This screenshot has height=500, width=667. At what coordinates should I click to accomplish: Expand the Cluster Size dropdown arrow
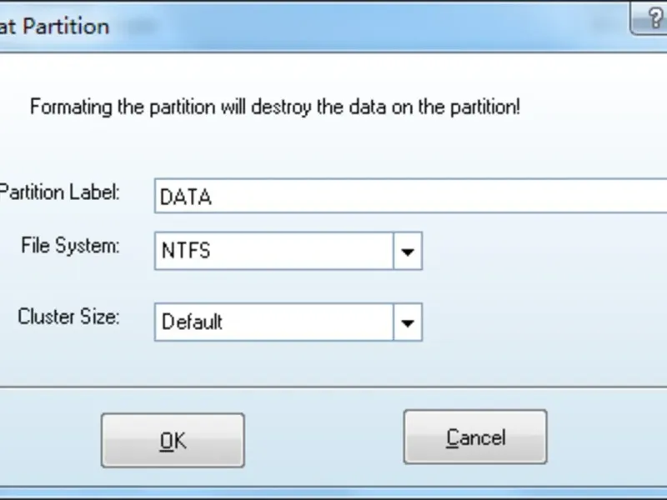pos(408,322)
